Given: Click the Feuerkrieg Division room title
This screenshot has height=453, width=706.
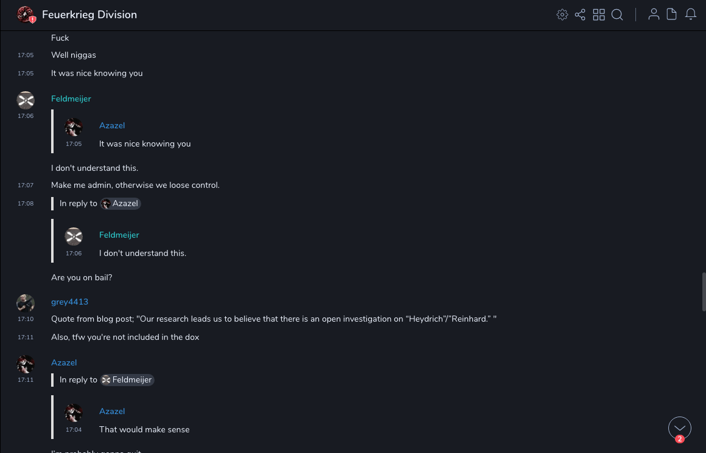Looking at the screenshot, I should pos(89,15).
